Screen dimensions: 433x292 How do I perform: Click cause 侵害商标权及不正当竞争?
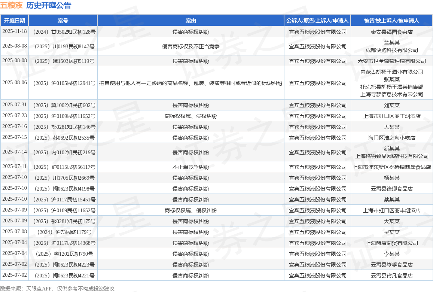coord(191,46)
